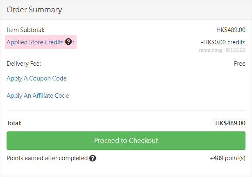The height and width of the screenshot is (177, 252).
Task: Select the Free delivery fee value
Action: 240,64
